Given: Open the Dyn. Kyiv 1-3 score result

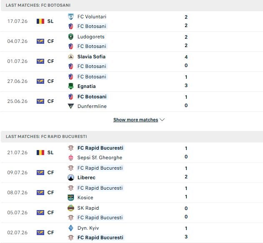Looking at the screenshot, I should pos(186,233).
